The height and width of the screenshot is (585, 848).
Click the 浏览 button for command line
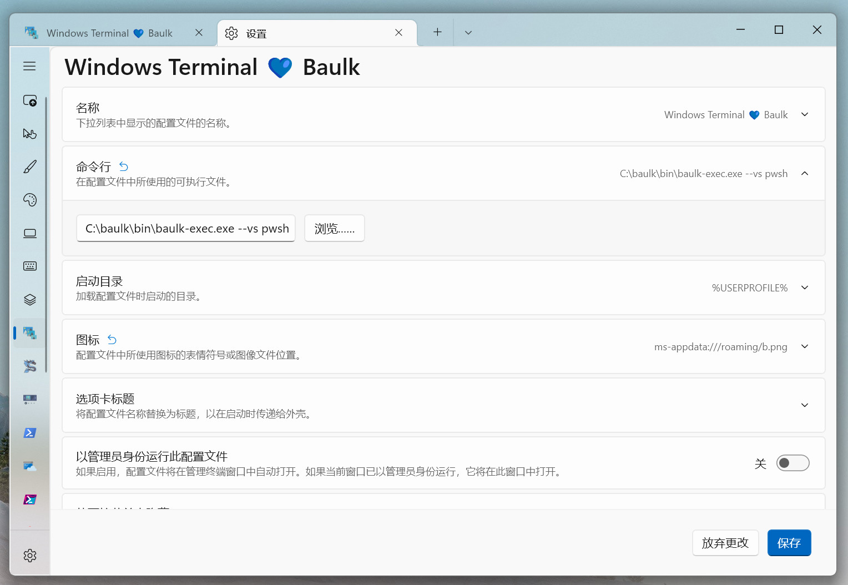(x=335, y=228)
